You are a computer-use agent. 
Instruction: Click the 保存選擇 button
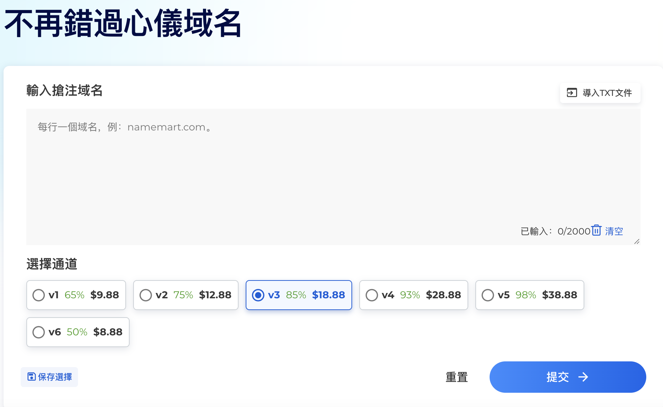coord(49,377)
